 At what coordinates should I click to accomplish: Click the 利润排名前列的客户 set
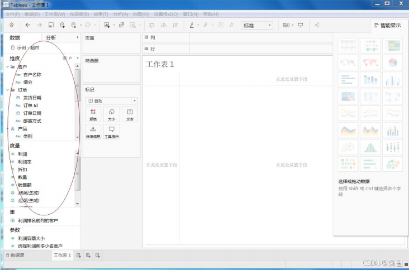click(38, 220)
